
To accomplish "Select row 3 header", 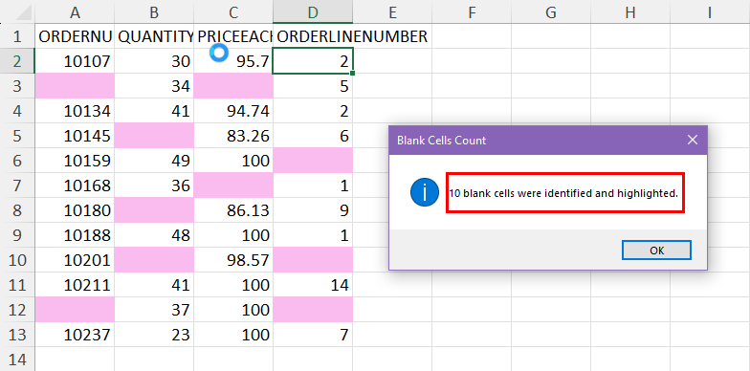I will [x=17, y=86].
